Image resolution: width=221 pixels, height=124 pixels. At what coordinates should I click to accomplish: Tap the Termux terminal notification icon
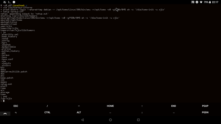pos(9,2)
